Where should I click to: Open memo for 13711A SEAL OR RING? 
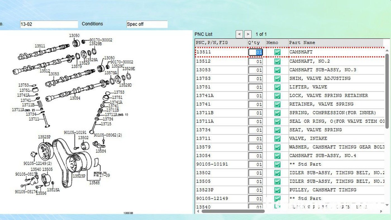[x=277, y=122]
